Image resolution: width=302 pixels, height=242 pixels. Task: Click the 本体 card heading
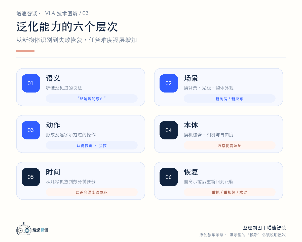point(191,125)
